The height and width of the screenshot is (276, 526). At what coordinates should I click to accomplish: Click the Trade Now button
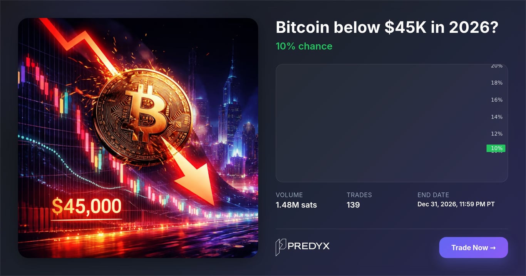pyautogui.click(x=473, y=248)
